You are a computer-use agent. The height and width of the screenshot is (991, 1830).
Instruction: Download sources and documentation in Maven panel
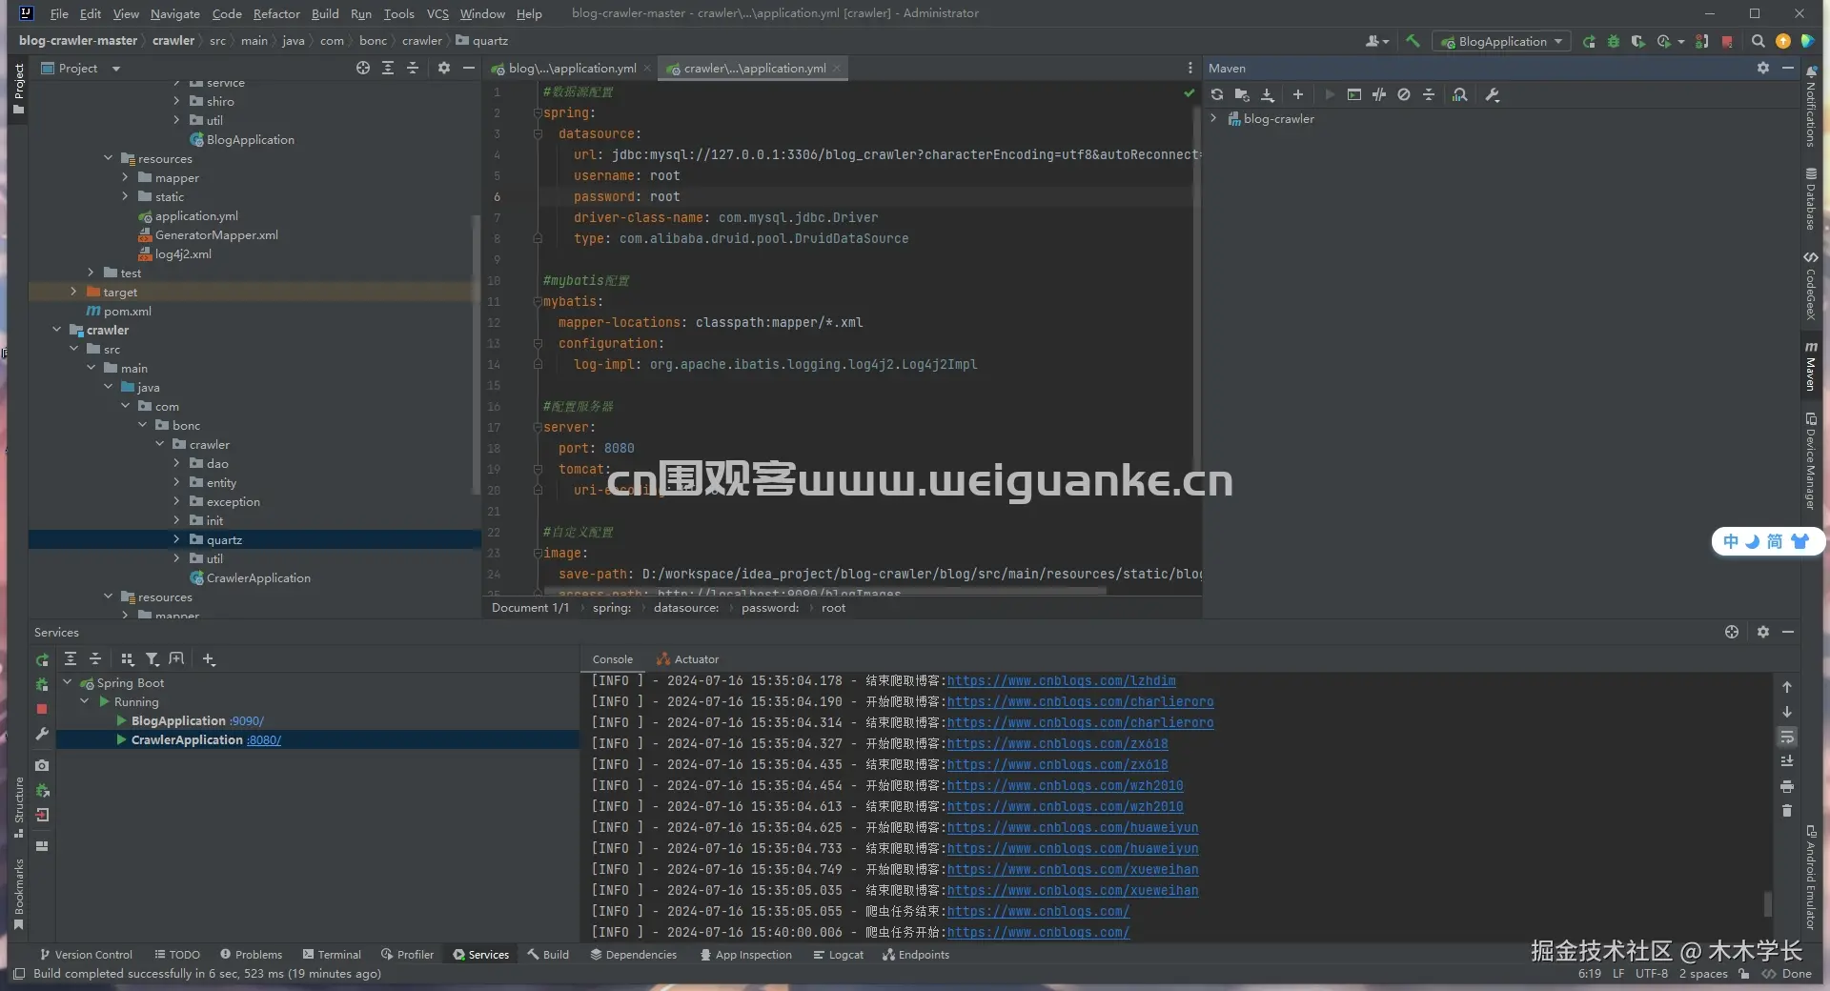coord(1268,94)
